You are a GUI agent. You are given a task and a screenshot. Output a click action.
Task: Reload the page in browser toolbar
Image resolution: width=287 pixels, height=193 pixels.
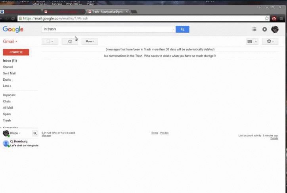click(13, 19)
